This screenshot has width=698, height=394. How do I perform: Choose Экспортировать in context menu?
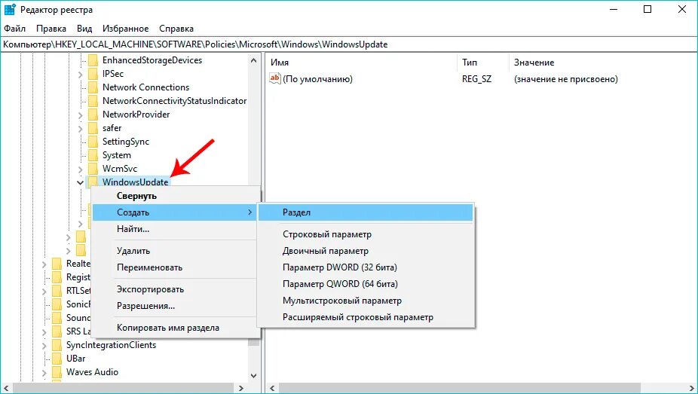(x=174, y=289)
